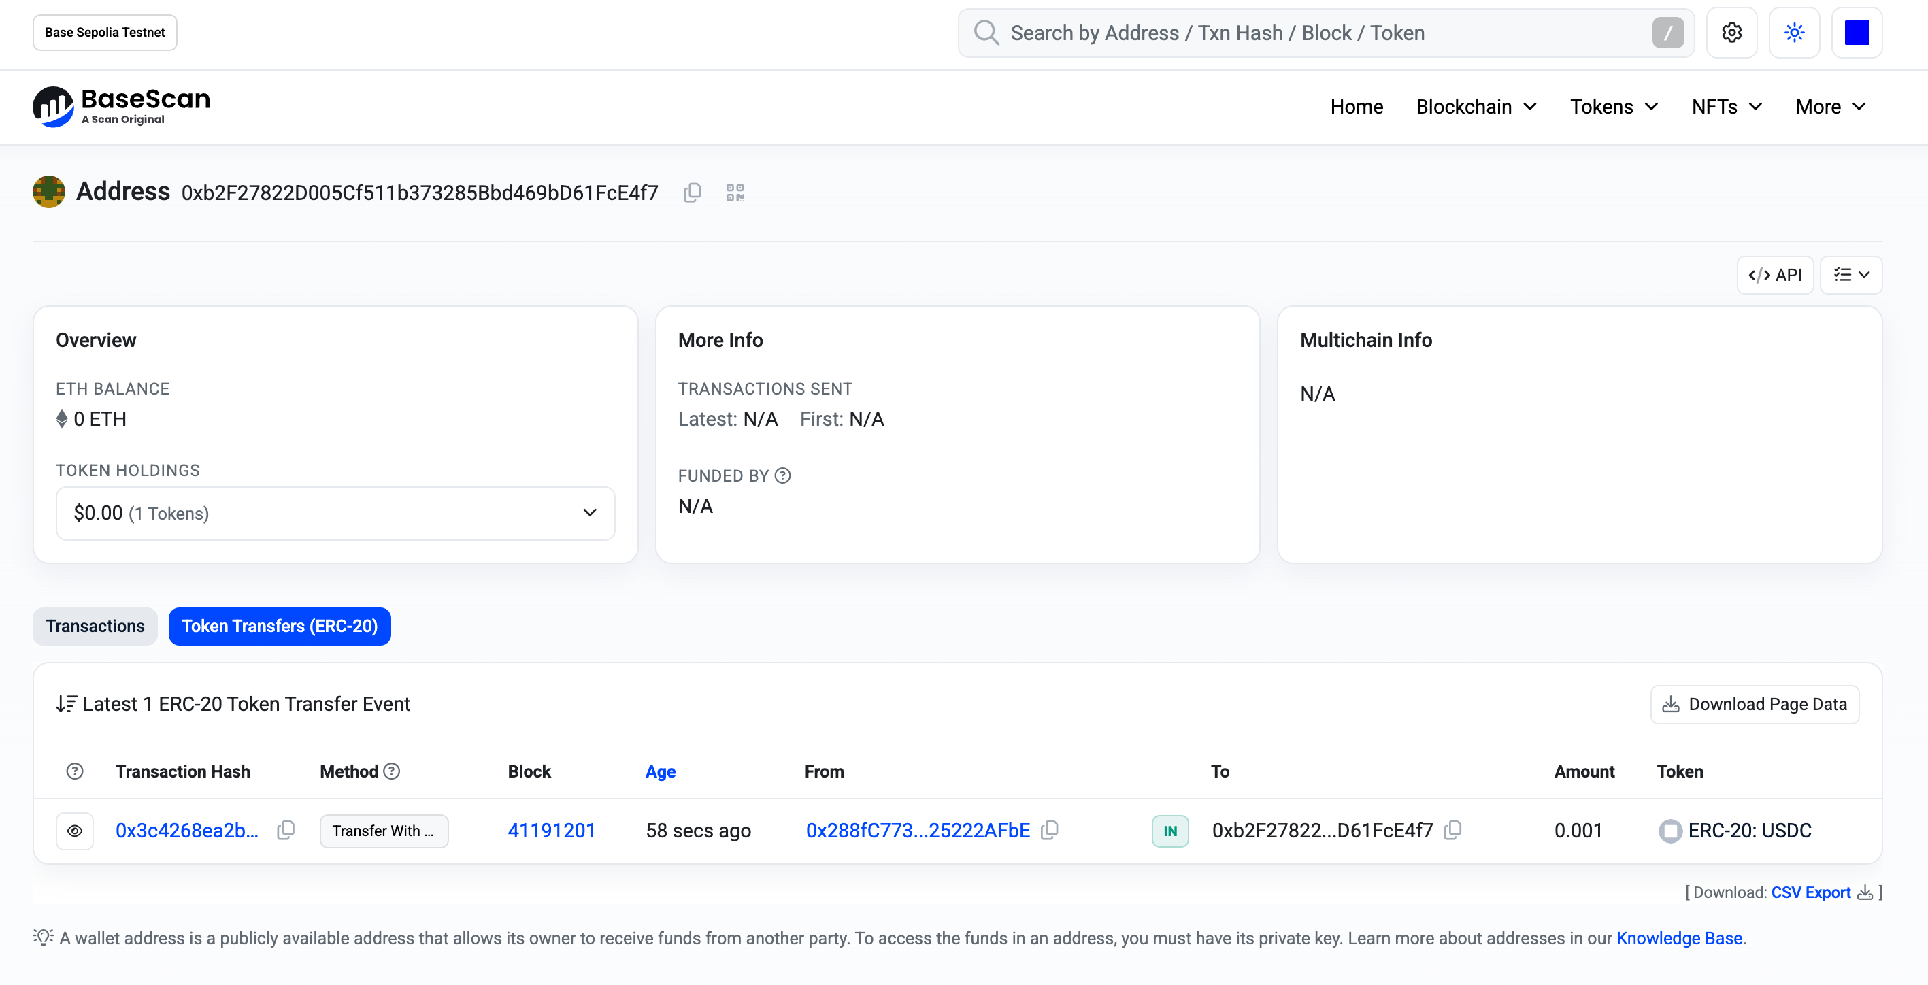Show the address QR code
The image size is (1928, 985).
(x=735, y=193)
